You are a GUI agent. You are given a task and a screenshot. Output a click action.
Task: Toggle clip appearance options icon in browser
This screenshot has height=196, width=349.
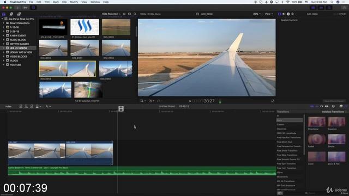pos(130,14)
